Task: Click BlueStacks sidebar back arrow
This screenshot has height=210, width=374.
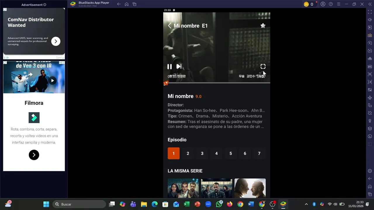Action: (x=370, y=178)
